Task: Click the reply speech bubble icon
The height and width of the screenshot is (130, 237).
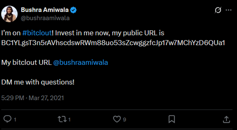Action: (x=8, y=119)
